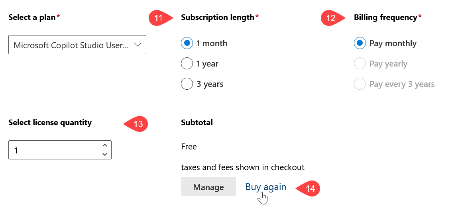
Task: Decrease license quantity with the down arrow
Action: coord(105,154)
